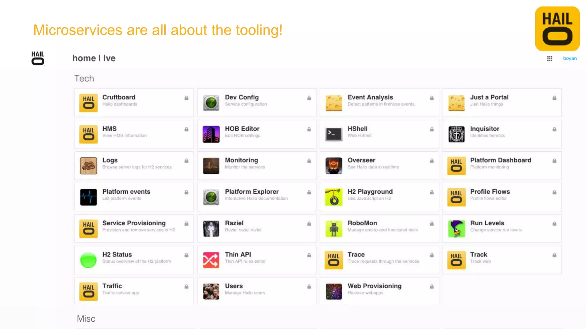
Task: Click the Raziel portrait icon
Action: (x=211, y=228)
